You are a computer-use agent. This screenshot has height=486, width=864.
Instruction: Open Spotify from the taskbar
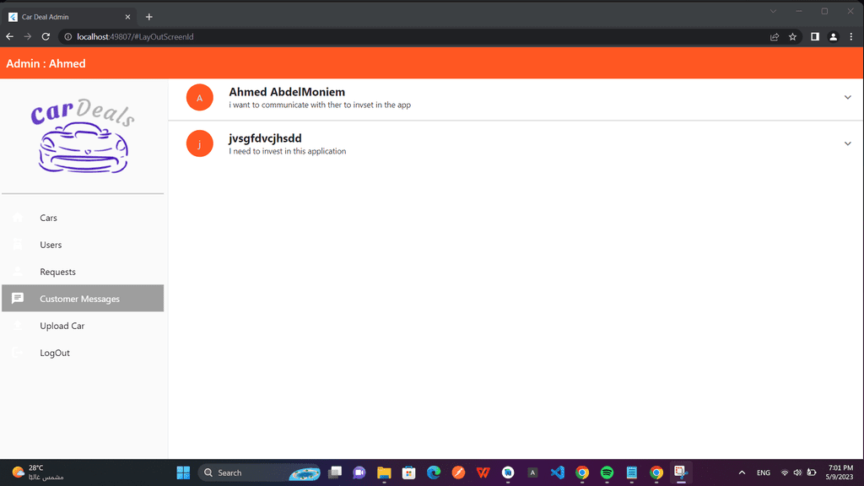[x=607, y=472]
